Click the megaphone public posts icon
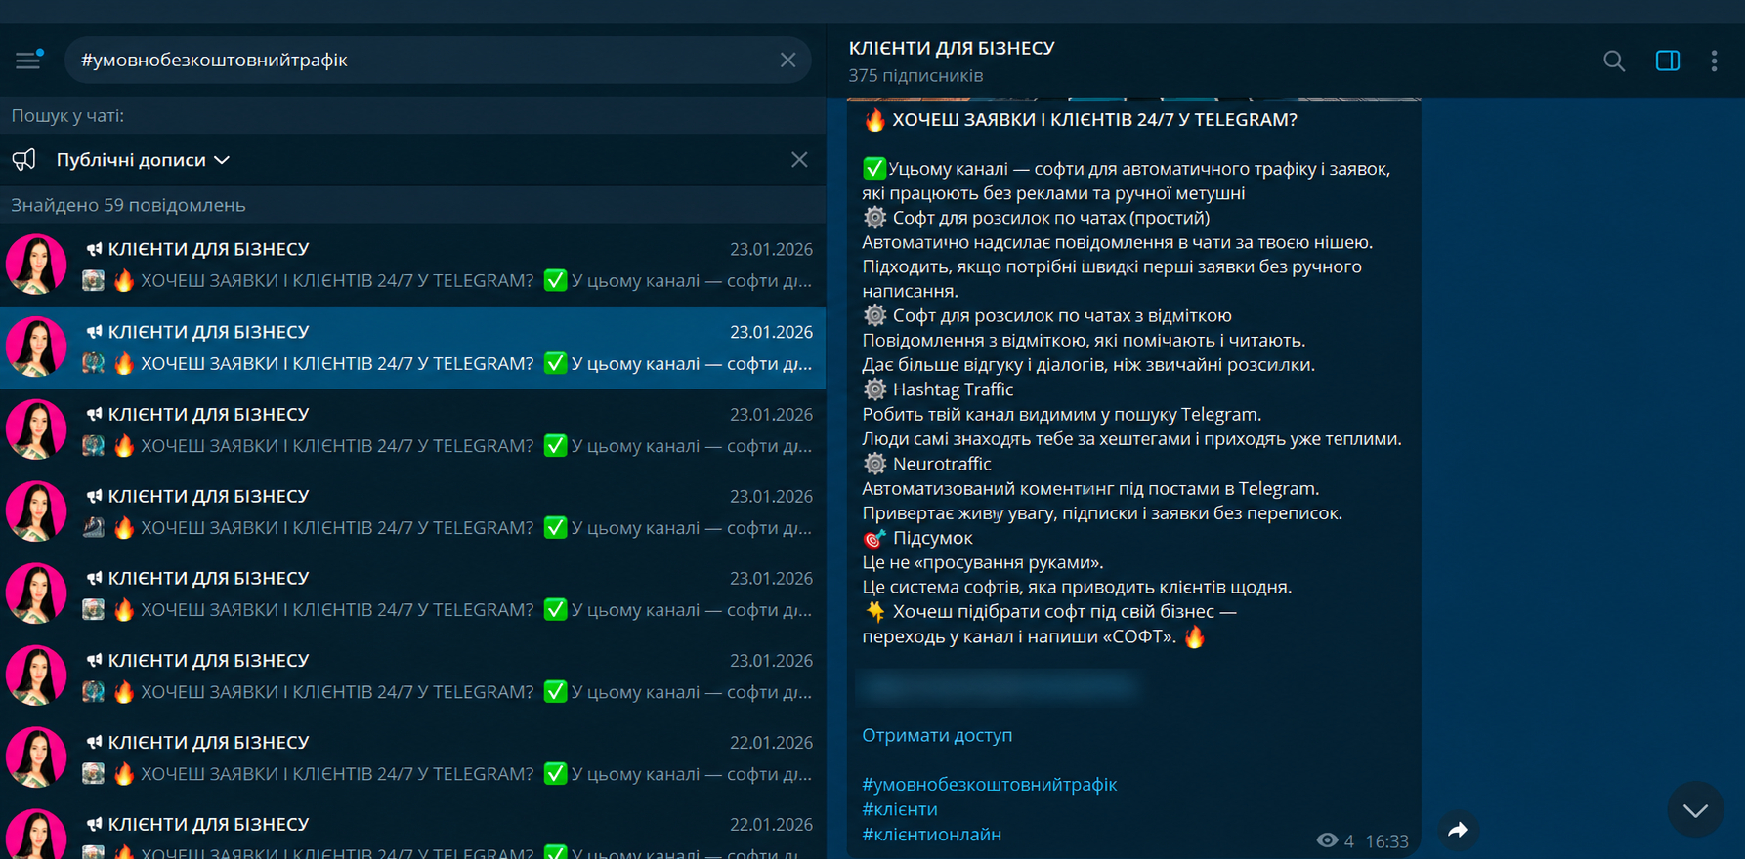Screen dimensions: 1745x859 (x=24, y=160)
